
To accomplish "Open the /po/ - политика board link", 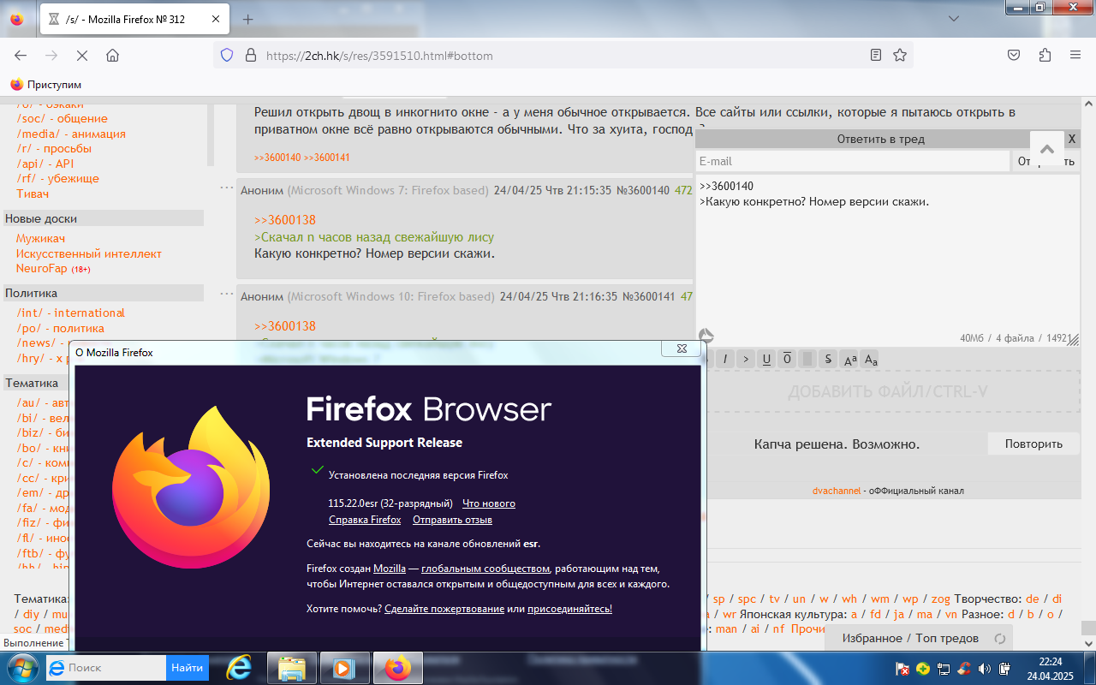I will (x=60, y=328).
